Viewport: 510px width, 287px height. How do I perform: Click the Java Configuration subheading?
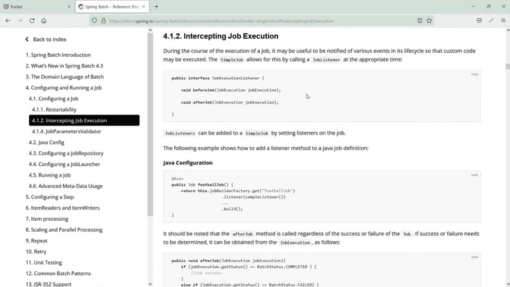[x=188, y=163]
